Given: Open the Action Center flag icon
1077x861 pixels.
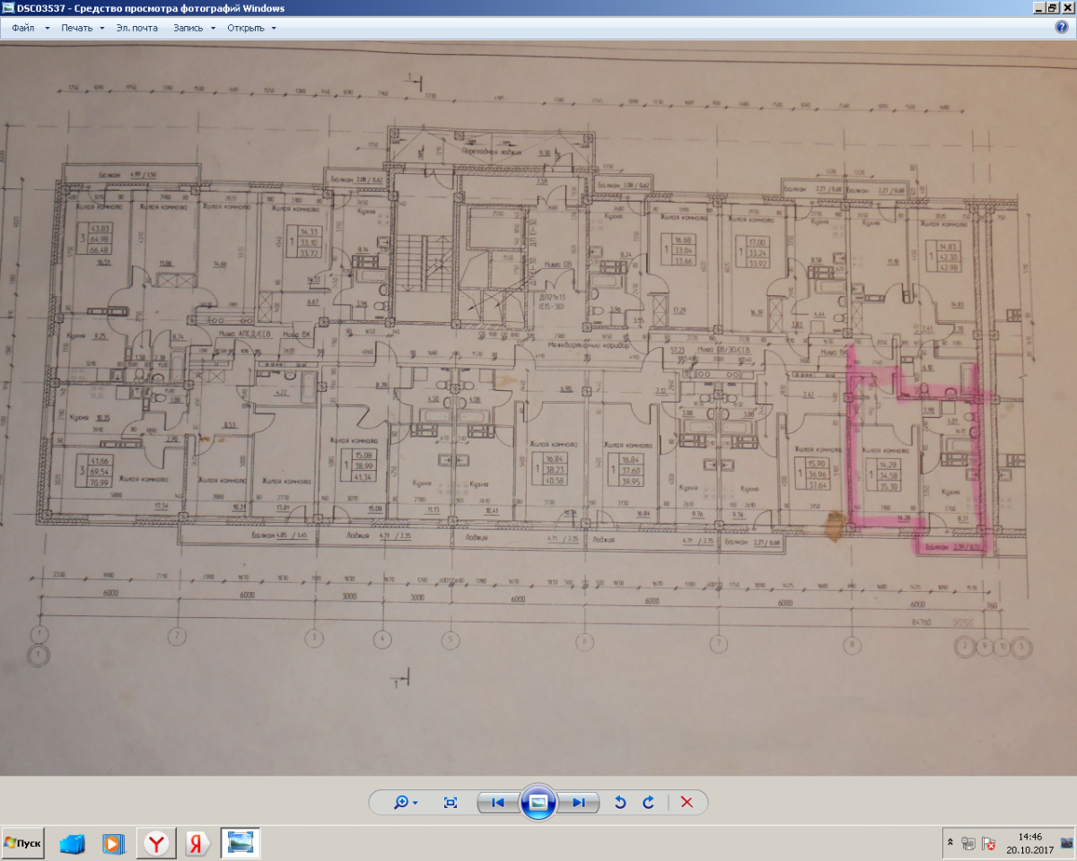Looking at the screenshot, I should tap(988, 844).
